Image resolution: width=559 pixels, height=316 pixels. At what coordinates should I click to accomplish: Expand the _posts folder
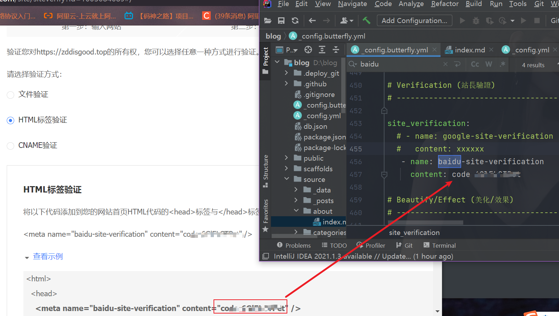click(x=296, y=200)
